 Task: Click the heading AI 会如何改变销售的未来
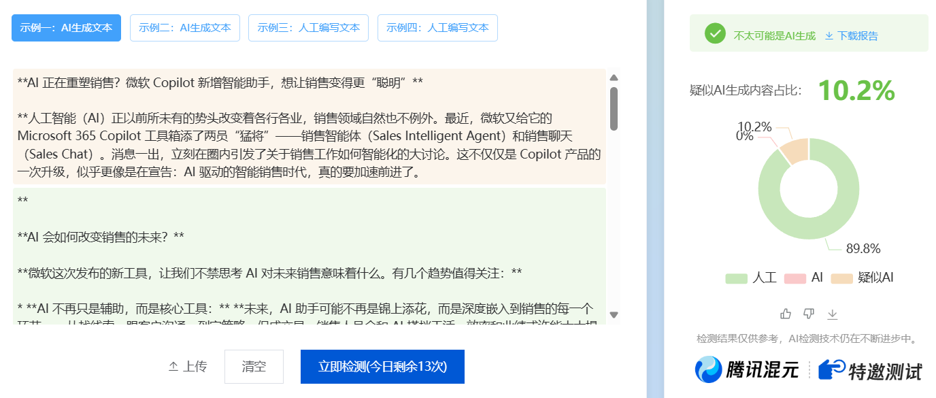[x=101, y=236]
